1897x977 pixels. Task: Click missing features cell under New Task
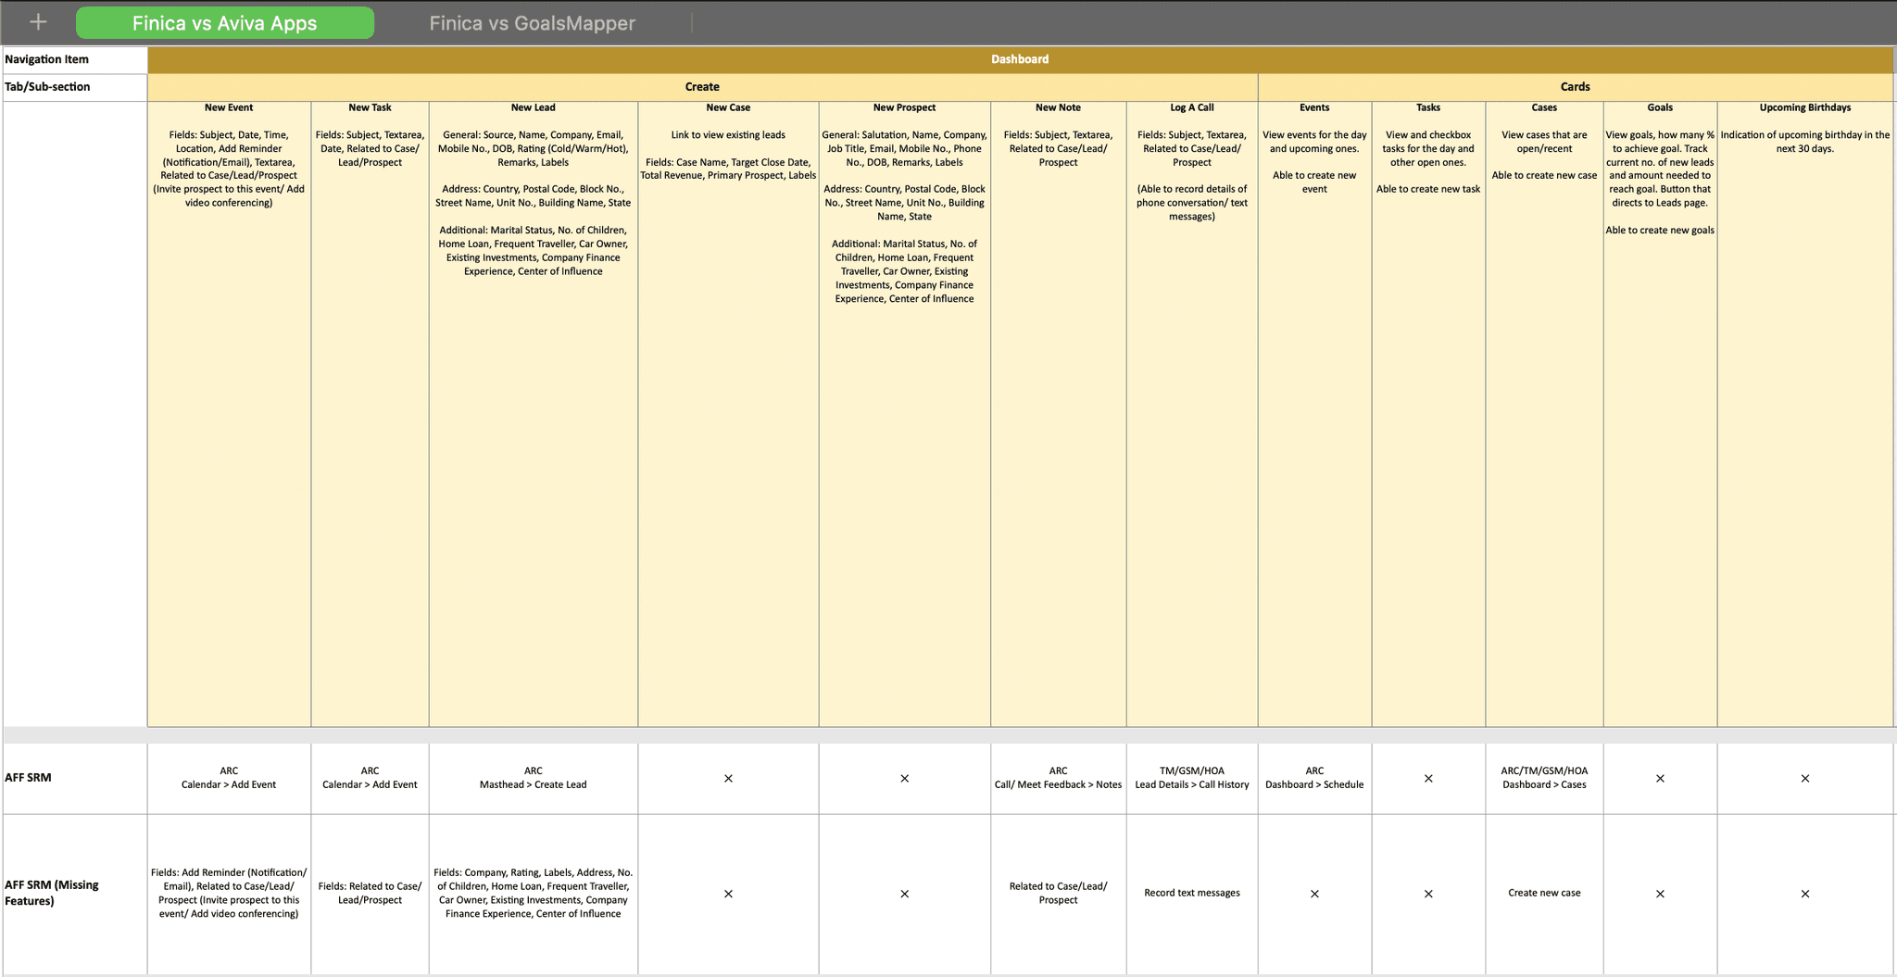point(370,893)
